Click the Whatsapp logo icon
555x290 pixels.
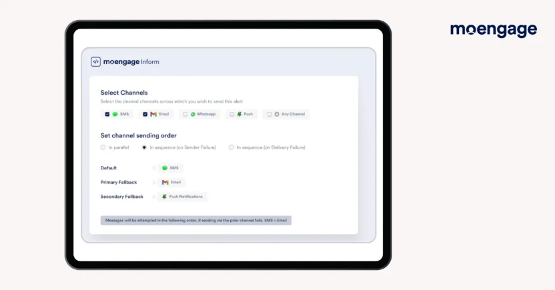pyautogui.click(x=193, y=114)
